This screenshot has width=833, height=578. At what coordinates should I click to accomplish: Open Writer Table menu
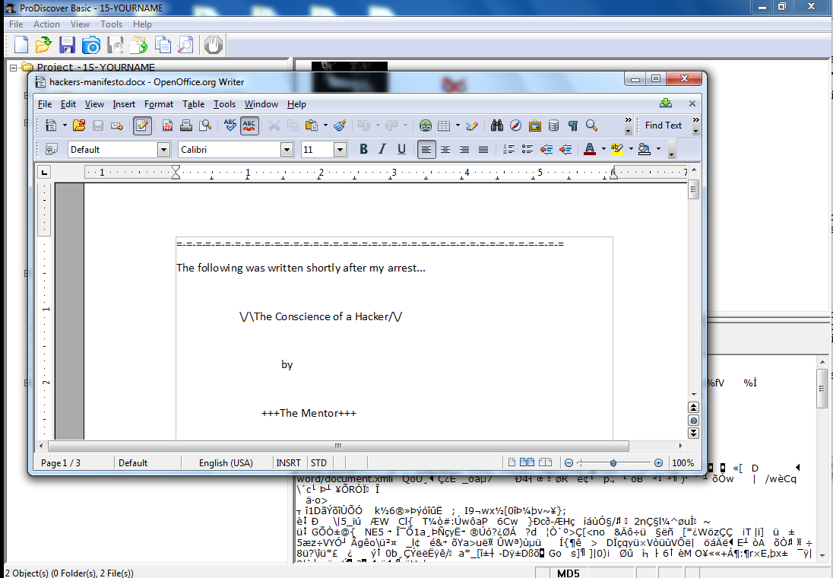(193, 104)
